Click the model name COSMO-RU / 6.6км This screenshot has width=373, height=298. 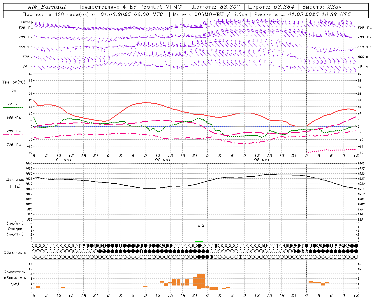(x=221, y=14)
